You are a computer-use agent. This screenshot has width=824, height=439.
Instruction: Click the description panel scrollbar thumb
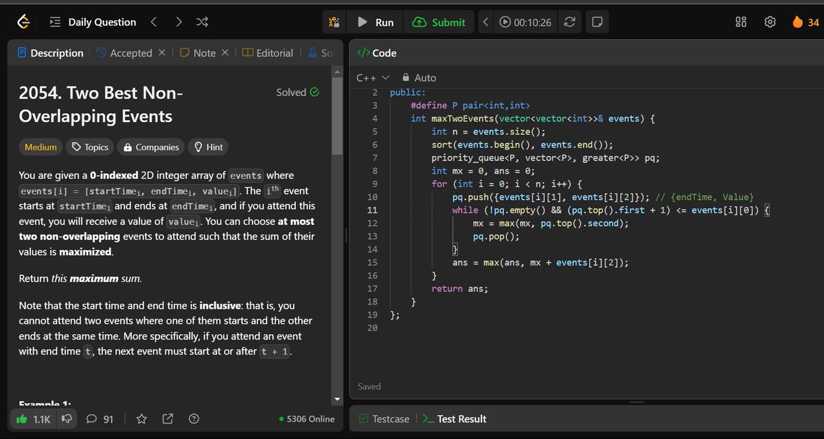(336, 115)
